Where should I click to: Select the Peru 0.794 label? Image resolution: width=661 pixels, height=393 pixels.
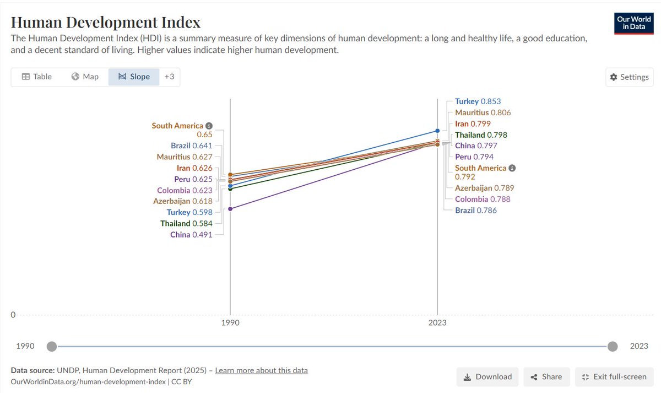(474, 157)
